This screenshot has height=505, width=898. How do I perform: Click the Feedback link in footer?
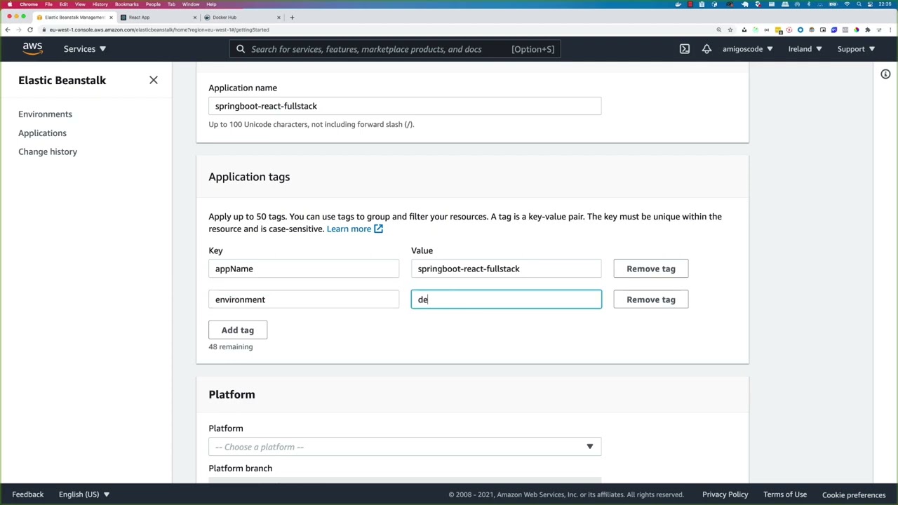tap(28, 494)
